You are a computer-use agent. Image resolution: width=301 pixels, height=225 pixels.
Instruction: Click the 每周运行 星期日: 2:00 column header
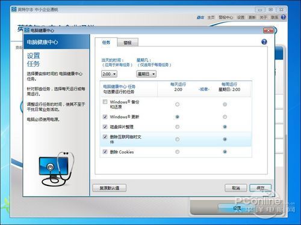pyautogui.click(x=229, y=87)
